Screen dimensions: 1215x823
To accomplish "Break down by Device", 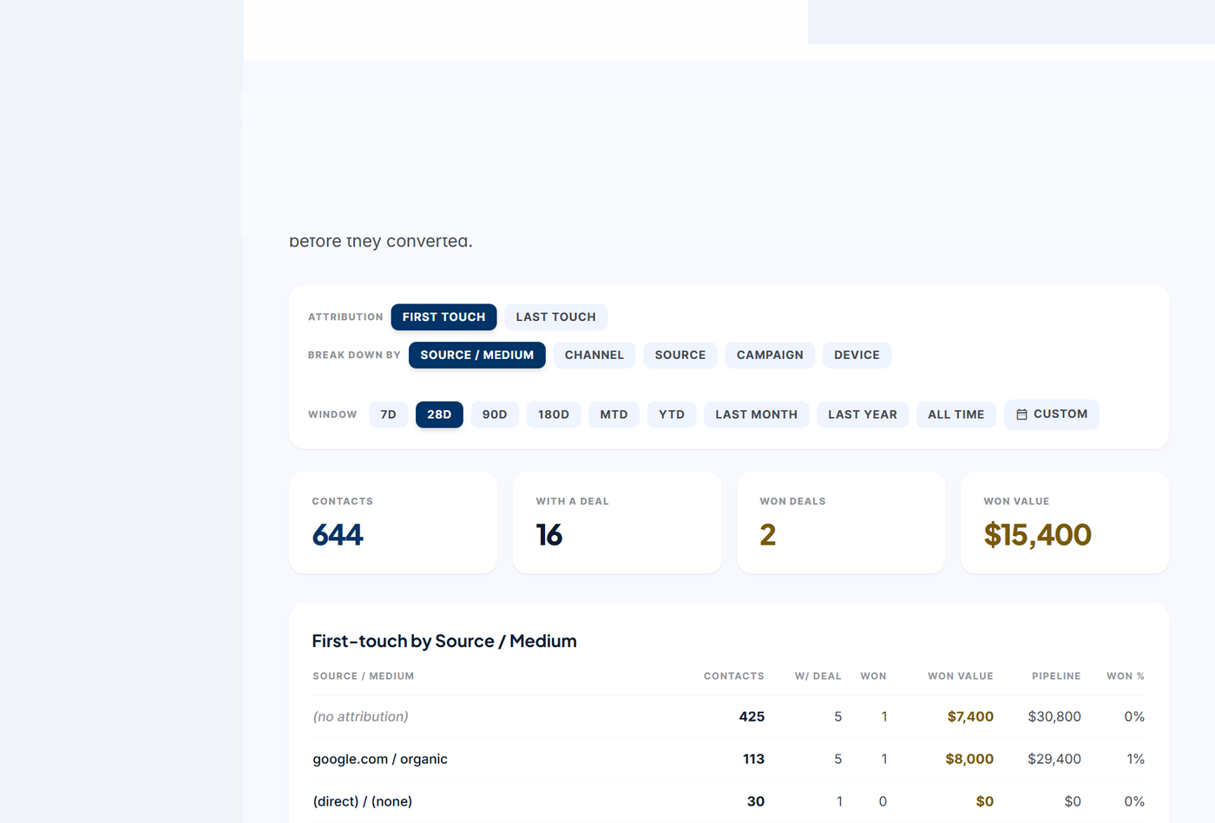I will (857, 356).
